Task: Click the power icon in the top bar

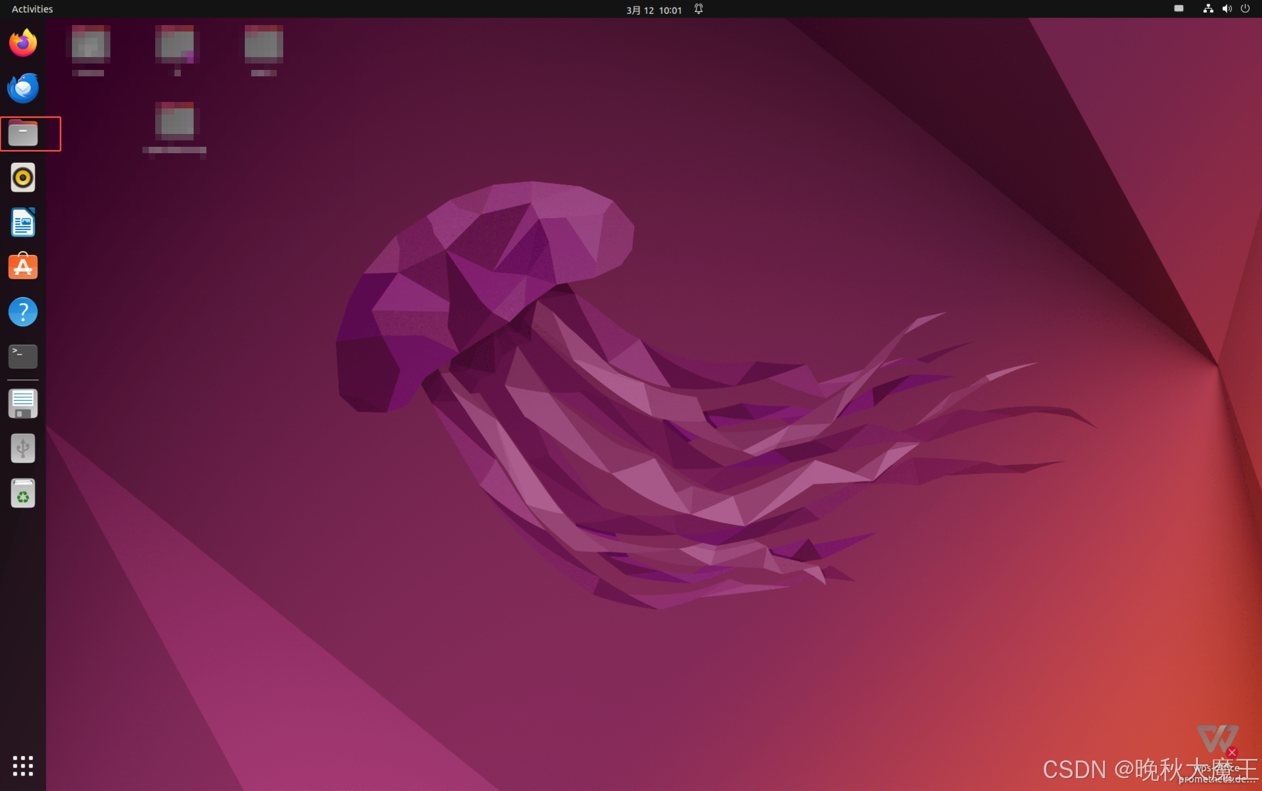Action: (1245, 9)
